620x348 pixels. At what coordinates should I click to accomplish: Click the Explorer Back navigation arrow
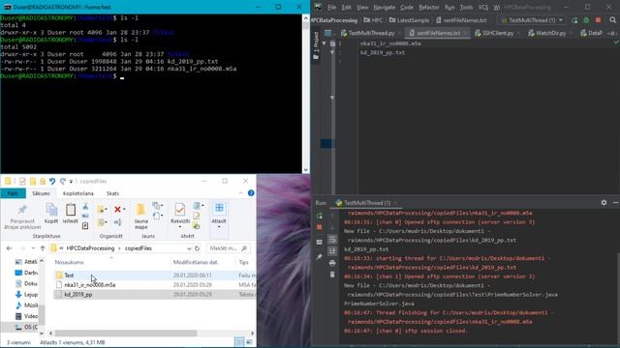(x=10, y=248)
